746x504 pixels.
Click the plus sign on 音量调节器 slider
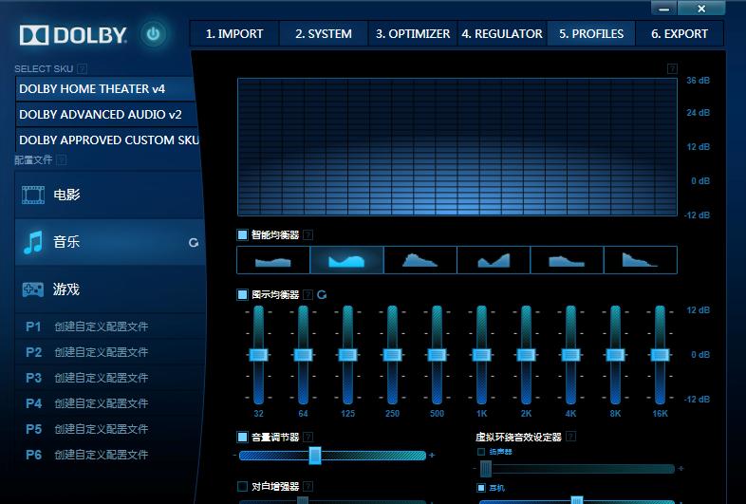click(x=432, y=455)
